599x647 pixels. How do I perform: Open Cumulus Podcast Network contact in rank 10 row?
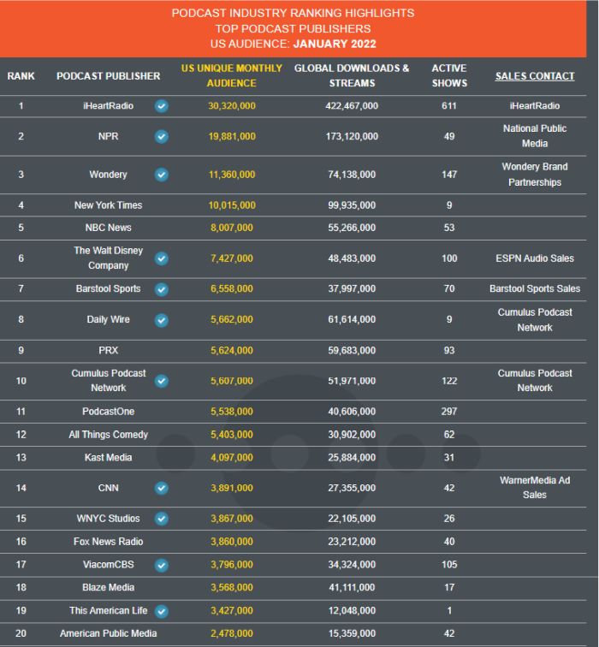tap(535, 381)
